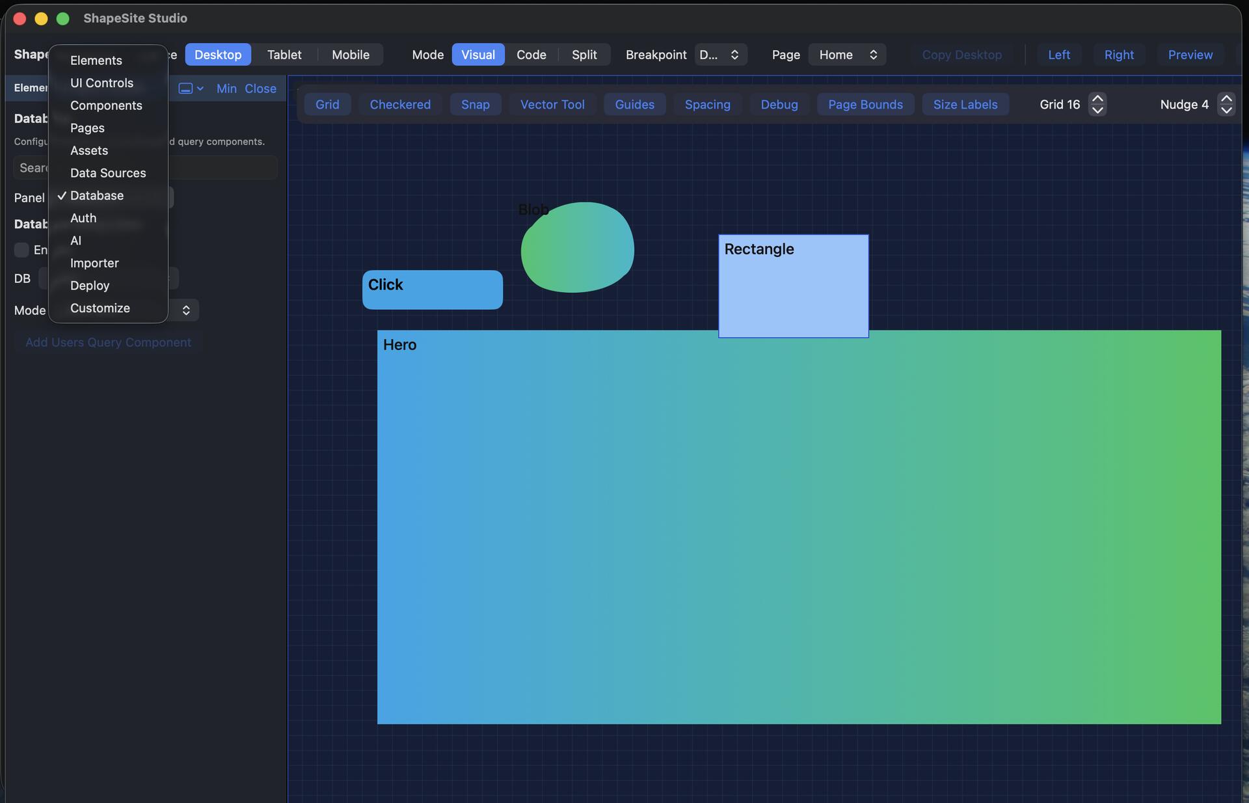Click the Add Users Query Component button
This screenshot has height=803, width=1249.
pyautogui.click(x=108, y=342)
